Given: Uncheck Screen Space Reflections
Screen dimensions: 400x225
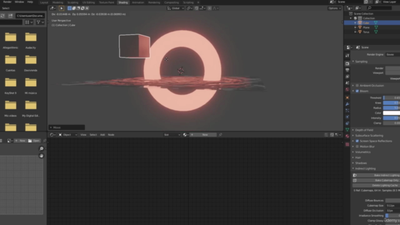Looking at the screenshot, I should pos(357,141).
